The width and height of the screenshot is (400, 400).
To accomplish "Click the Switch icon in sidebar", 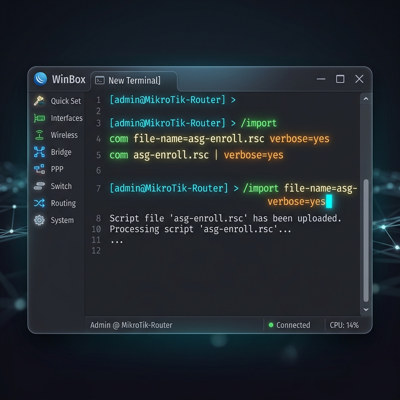I will coord(39,186).
